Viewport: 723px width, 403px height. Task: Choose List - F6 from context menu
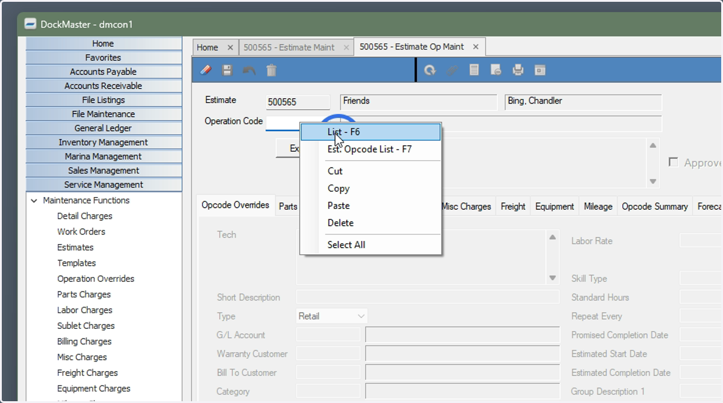click(x=371, y=132)
